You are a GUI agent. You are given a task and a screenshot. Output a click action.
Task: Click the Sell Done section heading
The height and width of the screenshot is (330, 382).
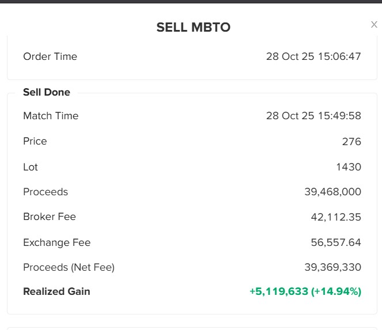pos(47,92)
